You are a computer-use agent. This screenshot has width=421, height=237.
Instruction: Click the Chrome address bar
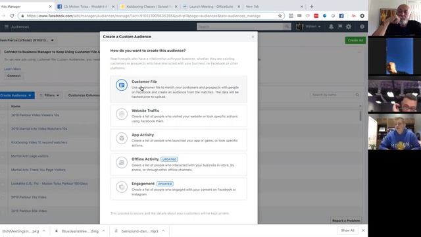click(x=151, y=16)
